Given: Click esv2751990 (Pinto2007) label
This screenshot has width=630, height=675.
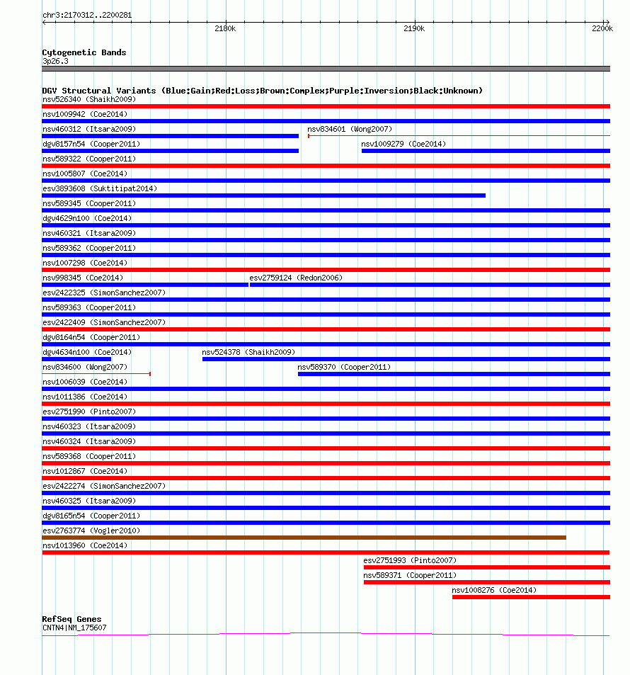Looking at the screenshot, I should [x=89, y=412].
